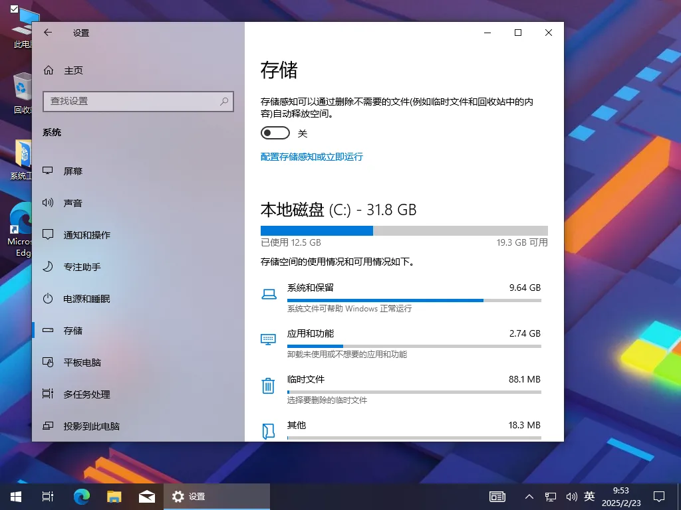Expand the hidden icons arrow in system tray
This screenshot has width=681, height=510.
pyautogui.click(x=529, y=496)
